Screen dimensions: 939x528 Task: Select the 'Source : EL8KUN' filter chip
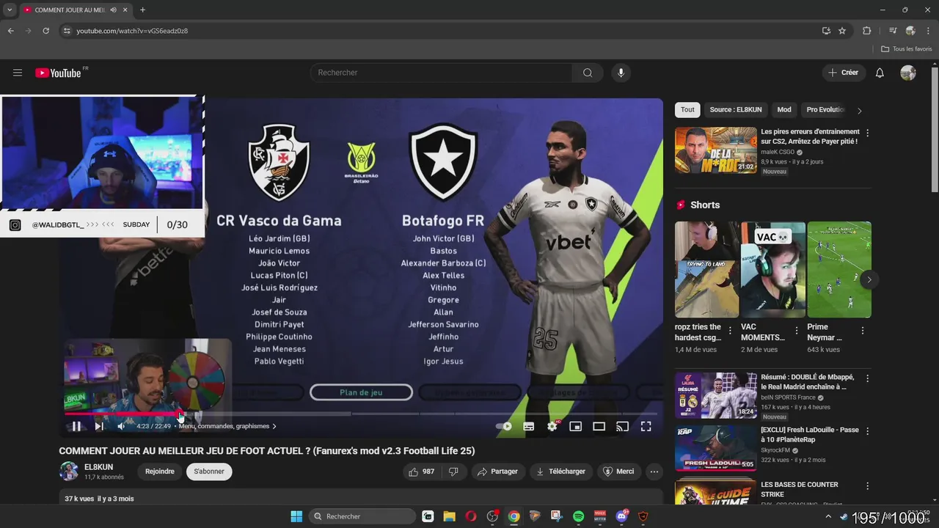coord(736,110)
